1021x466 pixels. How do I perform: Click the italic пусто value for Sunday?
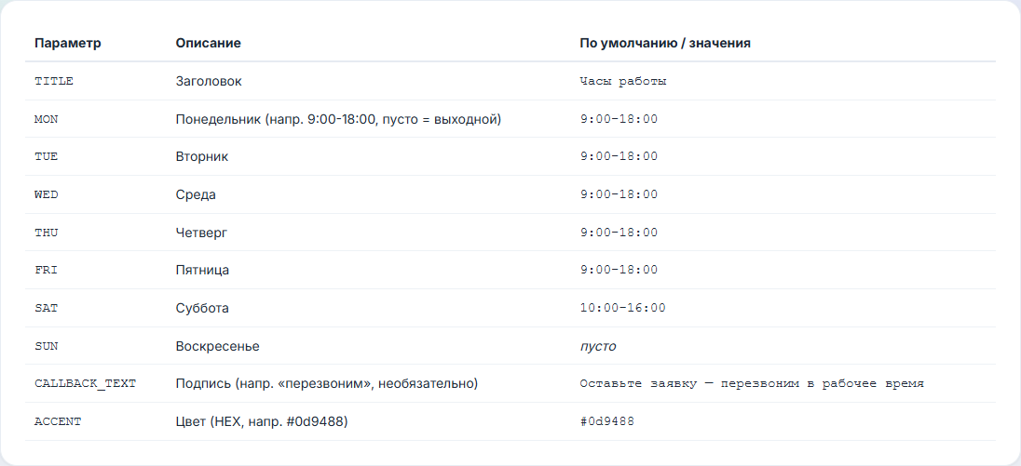click(598, 346)
